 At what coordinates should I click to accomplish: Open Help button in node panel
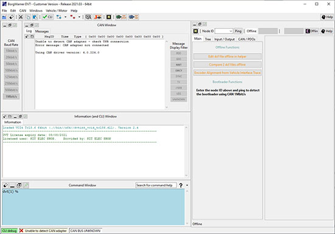[x=326, y=31]
